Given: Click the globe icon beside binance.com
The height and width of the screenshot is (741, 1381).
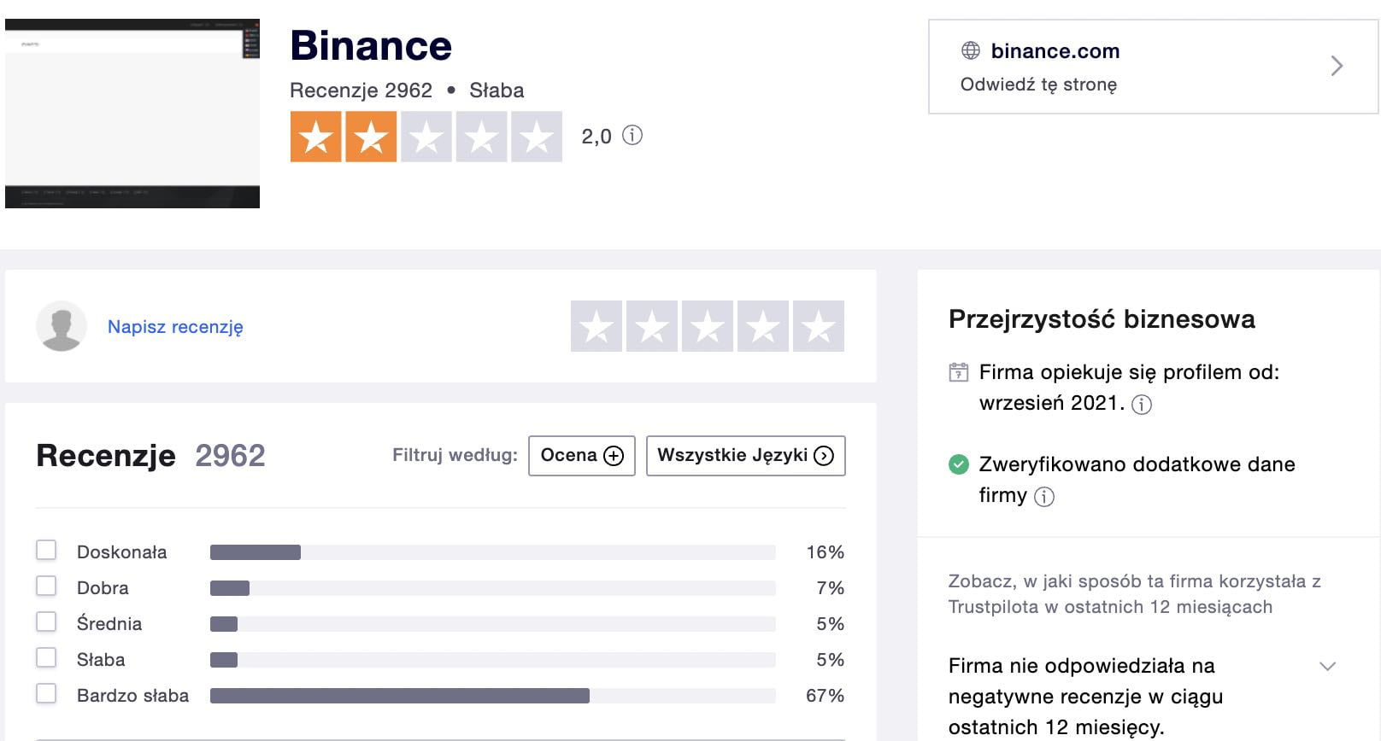Looking at the screenshot, I should [971, 50].
